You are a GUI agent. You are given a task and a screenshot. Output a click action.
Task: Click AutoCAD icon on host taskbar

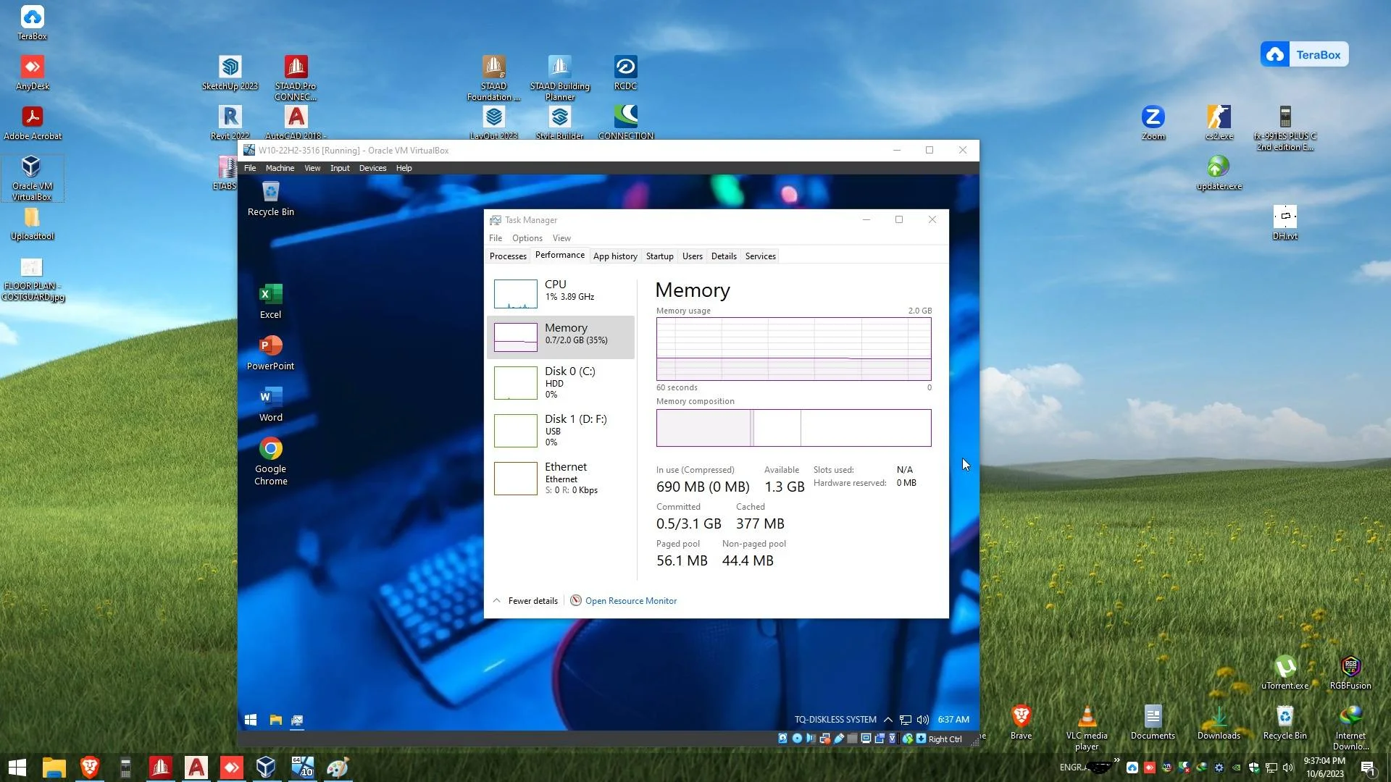tap(196, 767)
